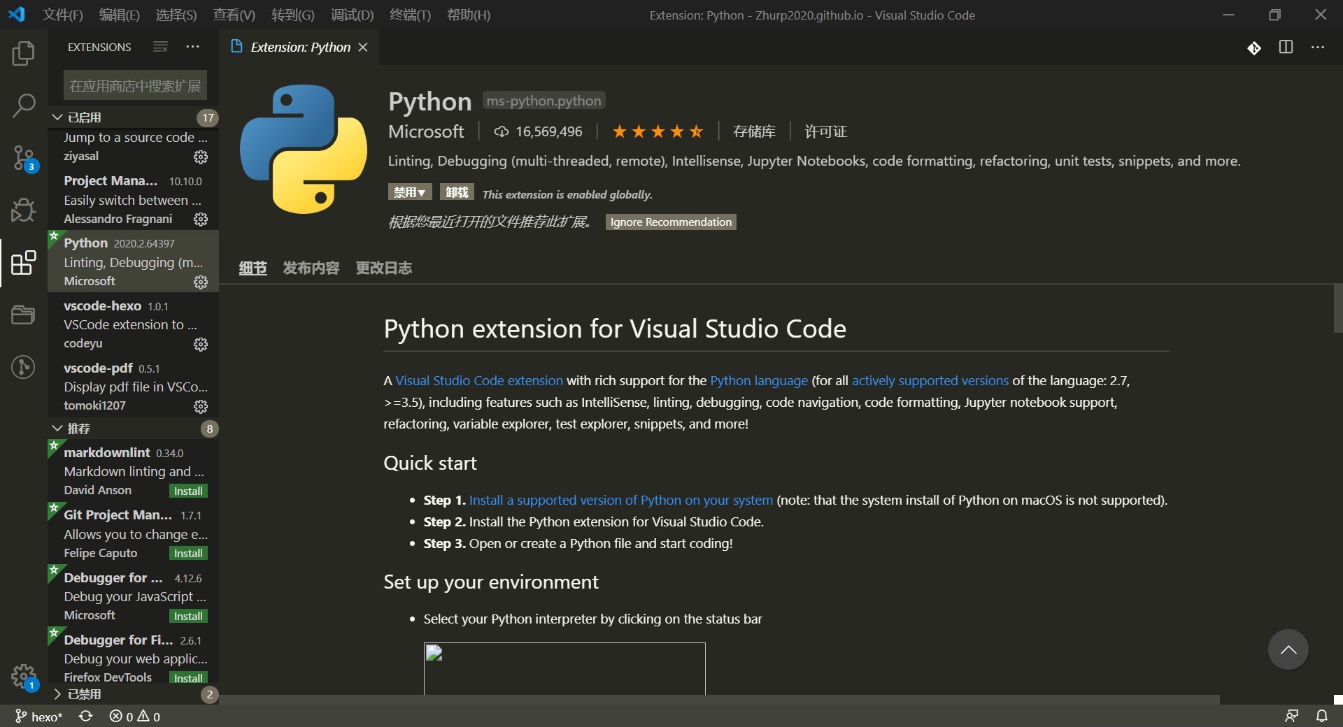
Task: Open gear menu for vscode-hexo extension
Action: [201, 344]
